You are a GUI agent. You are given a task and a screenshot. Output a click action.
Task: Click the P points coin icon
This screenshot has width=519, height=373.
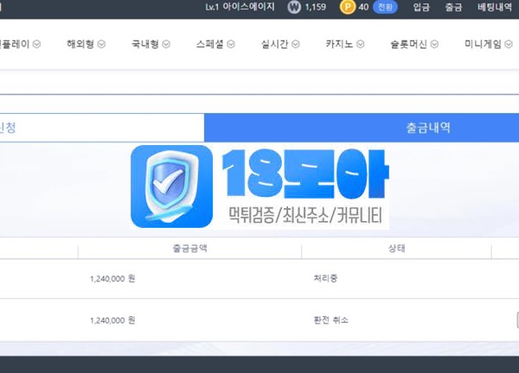point(347,7)
